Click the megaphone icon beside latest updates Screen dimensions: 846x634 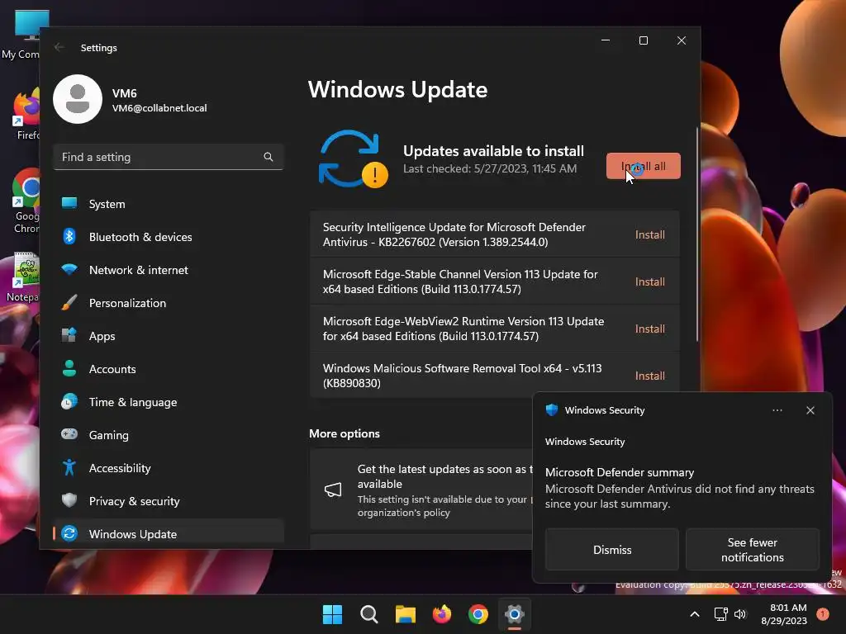coord(333,490)
